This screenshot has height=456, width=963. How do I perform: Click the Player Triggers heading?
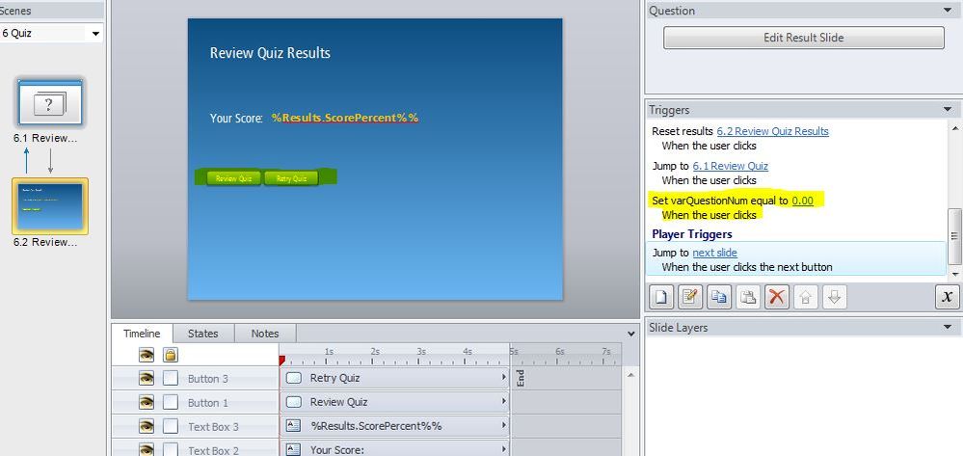tap(692, 234)
